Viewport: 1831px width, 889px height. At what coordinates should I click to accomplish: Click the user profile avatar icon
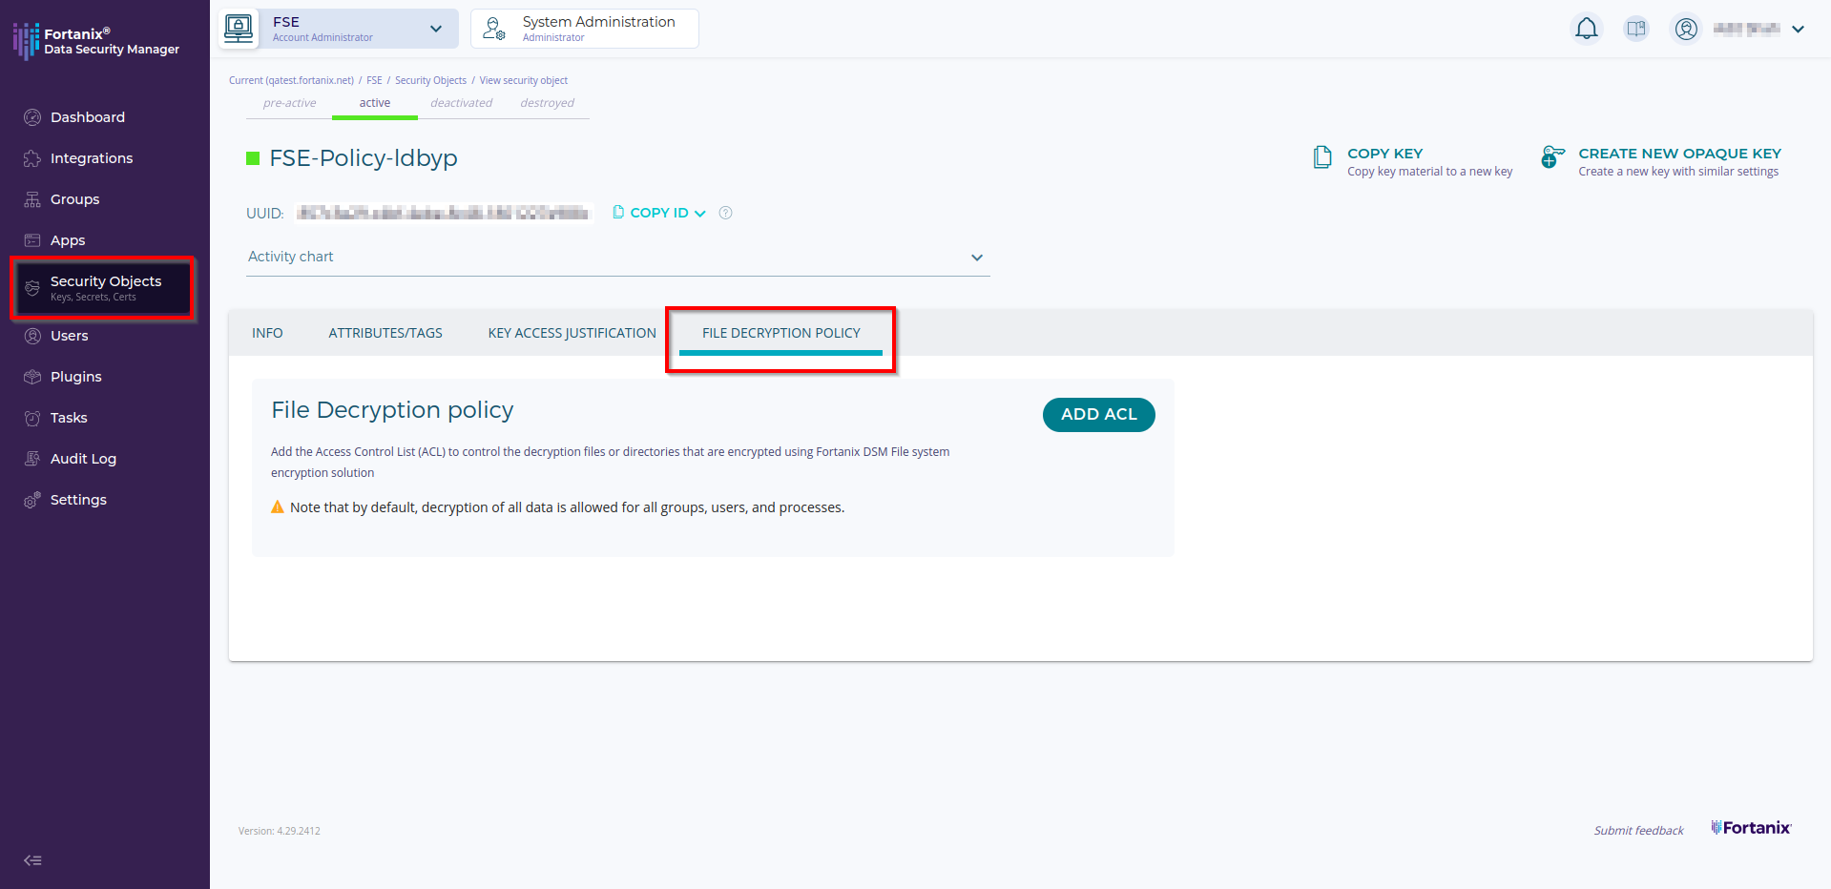[1686, 29]
